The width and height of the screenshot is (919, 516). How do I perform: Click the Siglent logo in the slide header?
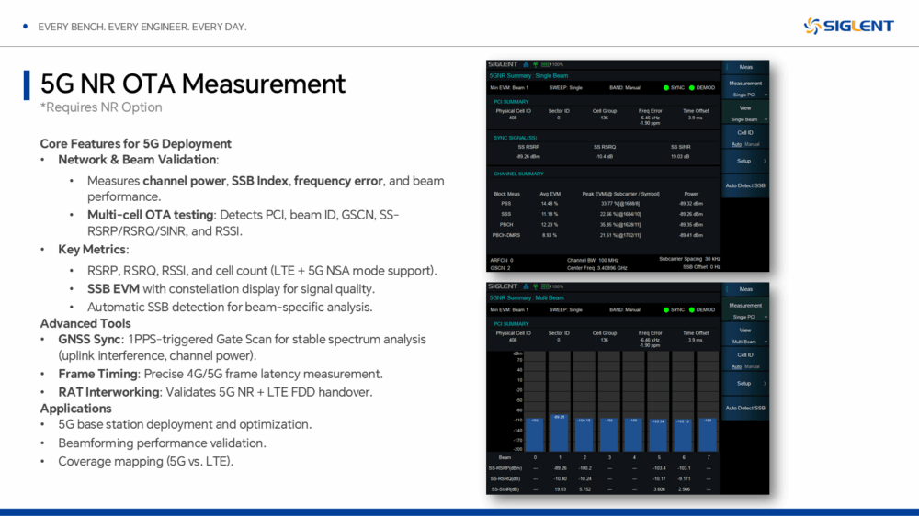(848, 26)
